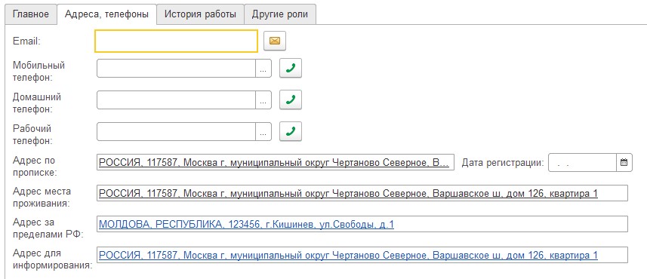Focus the Email input field
647x279 pixels.
point(177,41)
